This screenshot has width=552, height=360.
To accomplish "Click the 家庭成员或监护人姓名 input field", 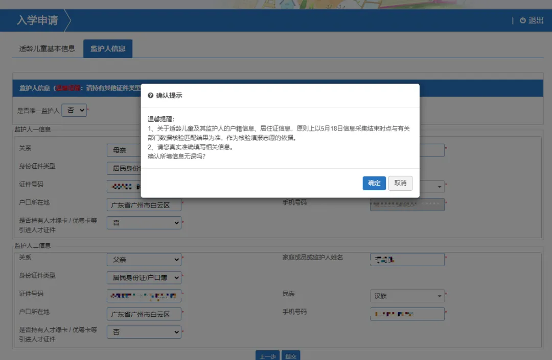I will pyautogui.click(x=407, y=260).
